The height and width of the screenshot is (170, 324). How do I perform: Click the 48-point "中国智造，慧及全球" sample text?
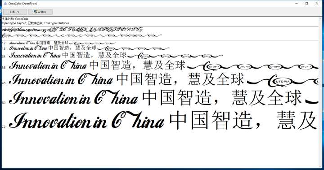(x=180, y=79)
